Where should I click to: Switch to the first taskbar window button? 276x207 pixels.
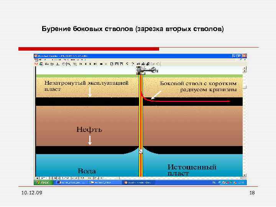pyautogui.click(x=72, y=182)
